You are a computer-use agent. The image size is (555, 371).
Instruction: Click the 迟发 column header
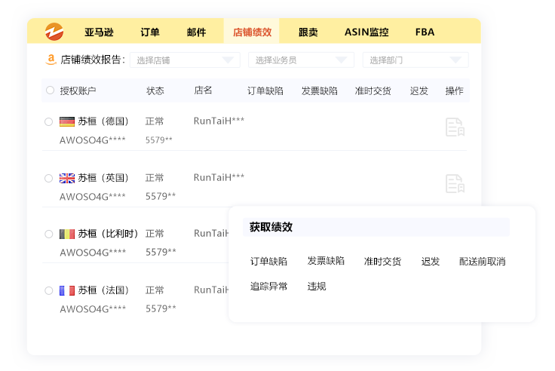tap(419, 90)
